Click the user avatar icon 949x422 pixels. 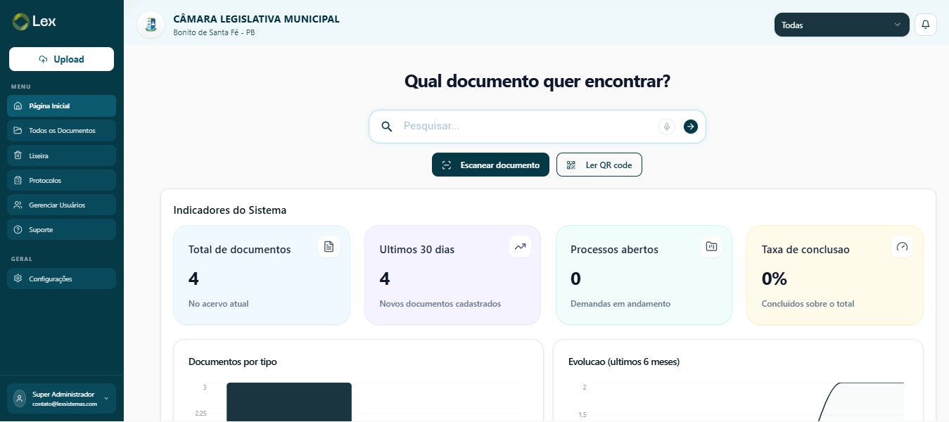[x=20, y=399]
